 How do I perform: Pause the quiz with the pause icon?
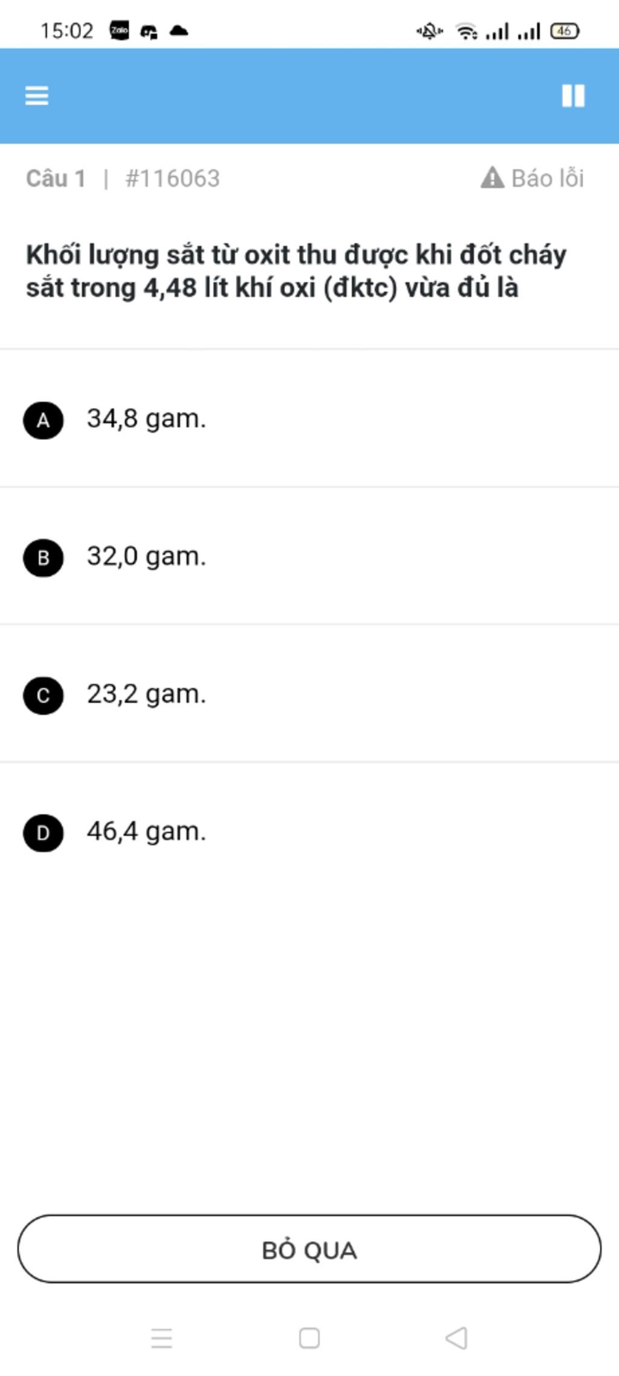click(573, 96)
